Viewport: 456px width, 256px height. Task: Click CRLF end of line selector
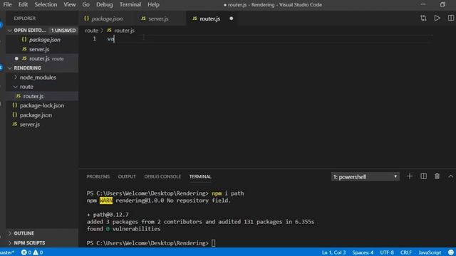point(405,252)
